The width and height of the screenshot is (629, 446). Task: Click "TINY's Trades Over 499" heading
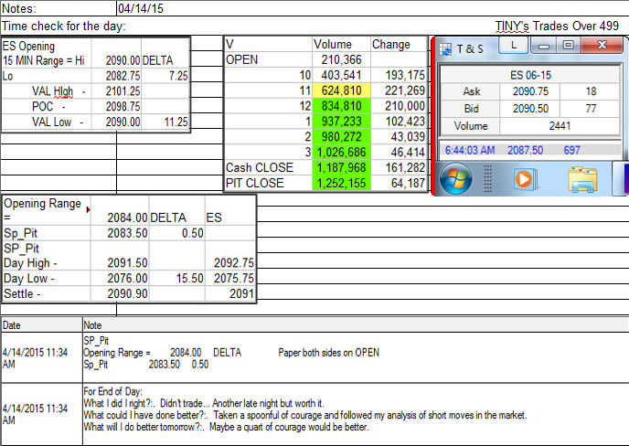tap(557, 27)
